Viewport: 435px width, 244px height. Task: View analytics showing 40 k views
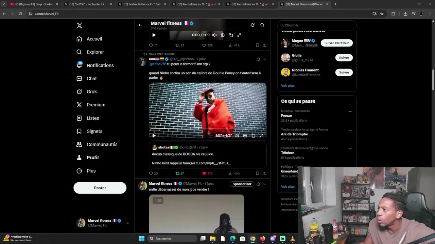[234, 174]
